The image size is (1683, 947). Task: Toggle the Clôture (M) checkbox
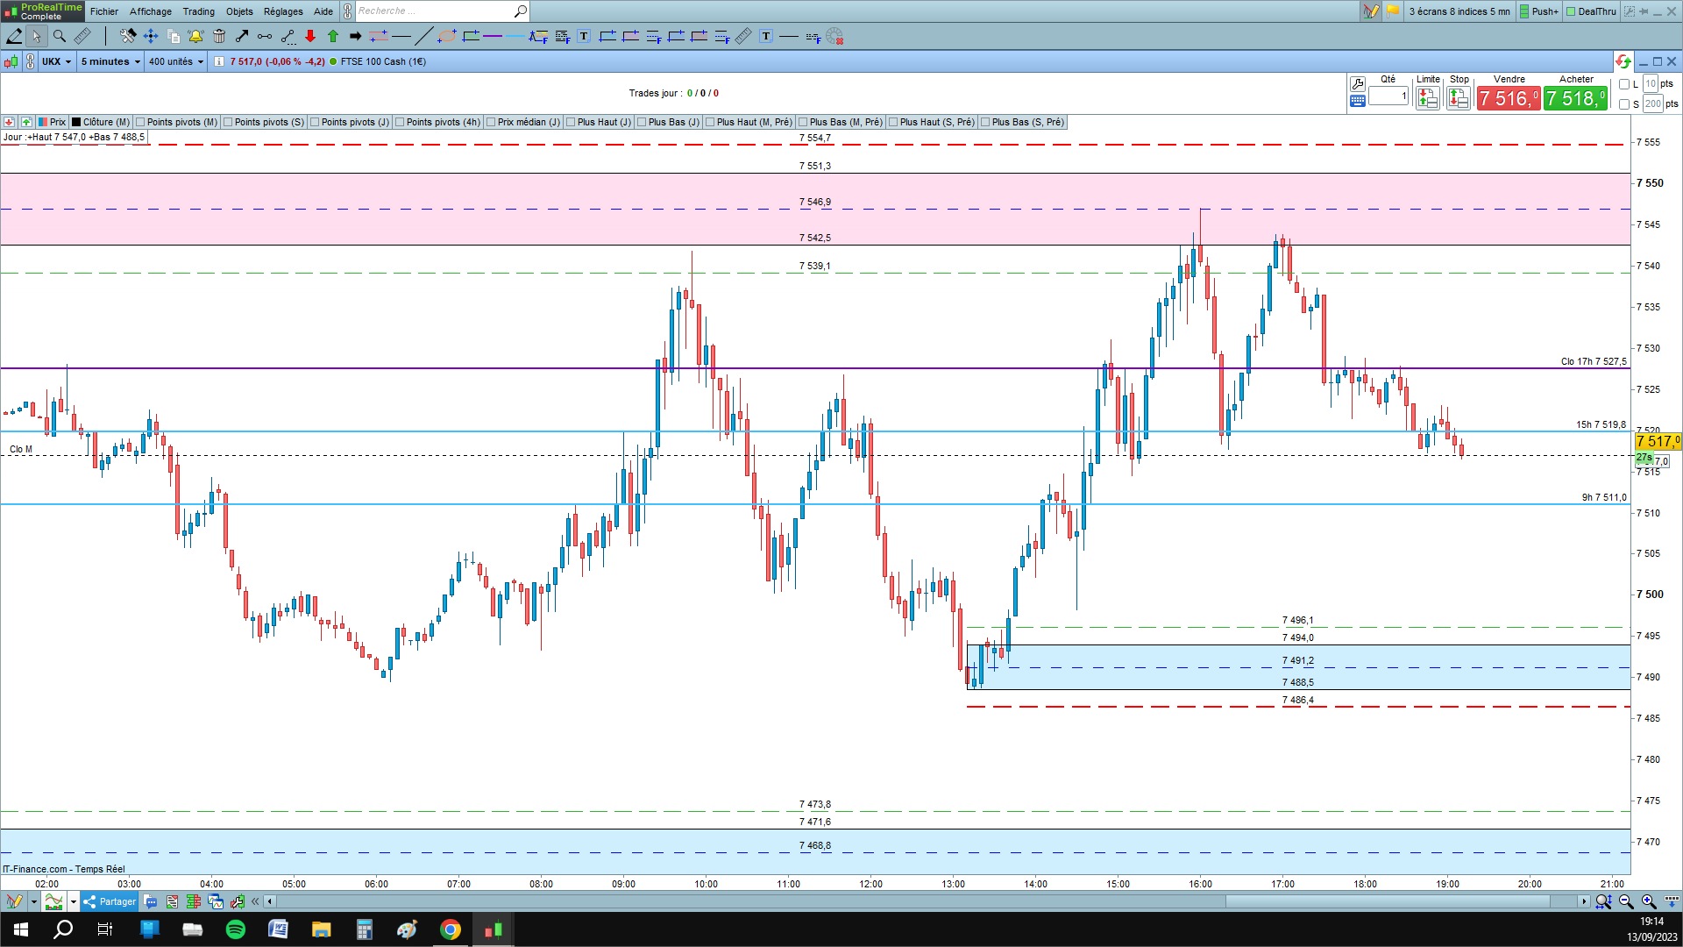point(76,122)
